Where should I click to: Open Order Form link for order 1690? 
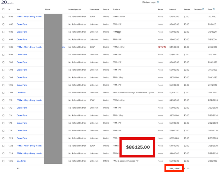(x=22, y=24)
